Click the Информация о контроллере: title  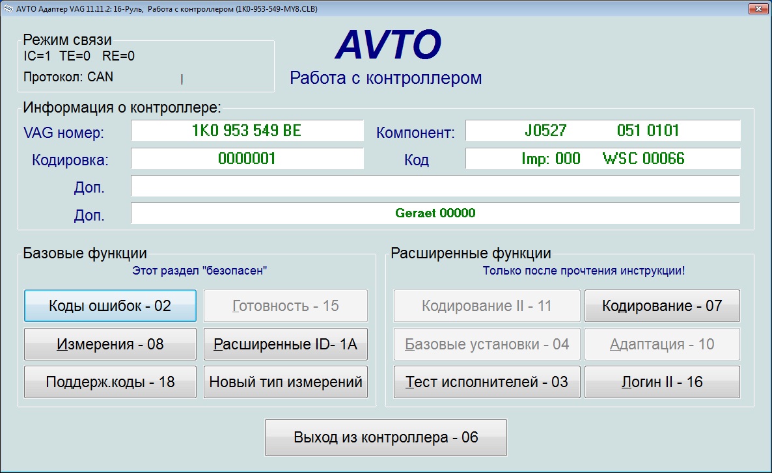(122, 107)
